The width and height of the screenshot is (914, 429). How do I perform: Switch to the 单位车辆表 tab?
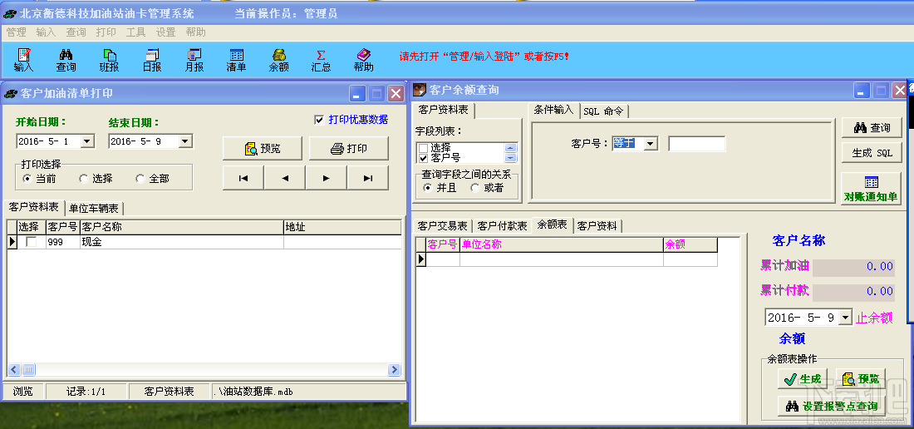pyautogui.click(x=94, y=208)
